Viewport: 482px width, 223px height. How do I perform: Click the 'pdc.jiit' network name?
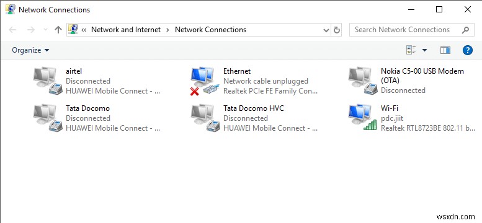click(x=392, y=118)
